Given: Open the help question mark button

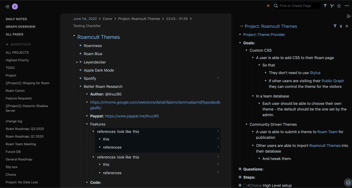Looking at the screenshot, I should (x=347, y=182).
